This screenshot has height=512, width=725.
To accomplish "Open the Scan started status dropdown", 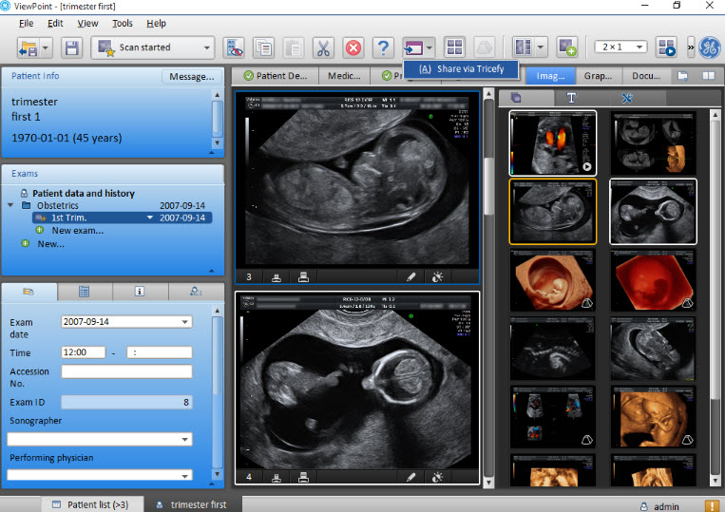I will pos(207,47).
